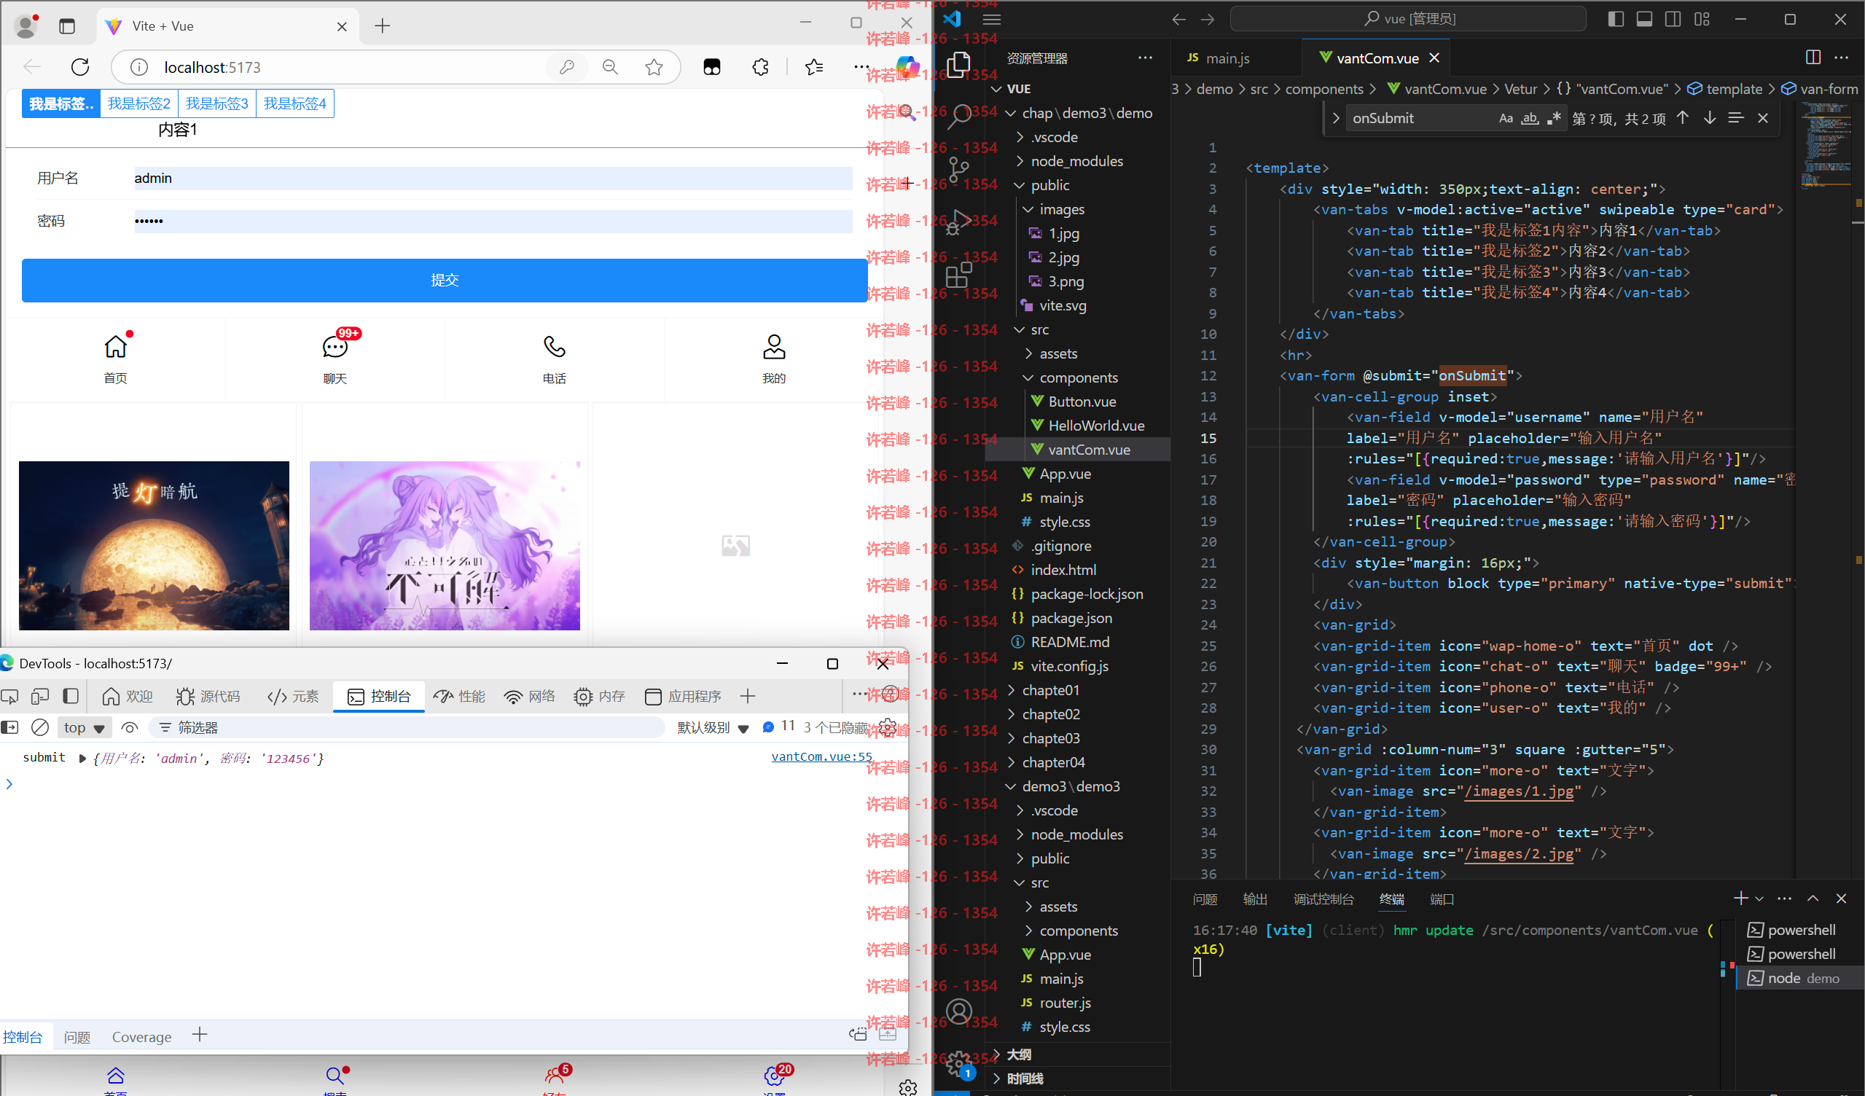This screenshot has width=1865, height=1096.
Task: Open the main.js editor tab
Action: coord(1227,58)
